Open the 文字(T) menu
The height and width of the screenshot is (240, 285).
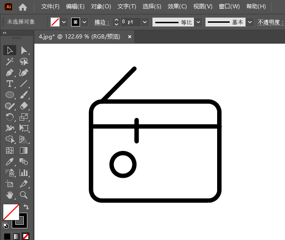click(x=126, y=6)
